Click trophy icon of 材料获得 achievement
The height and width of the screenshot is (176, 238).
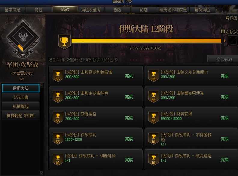tap(154, 118)
